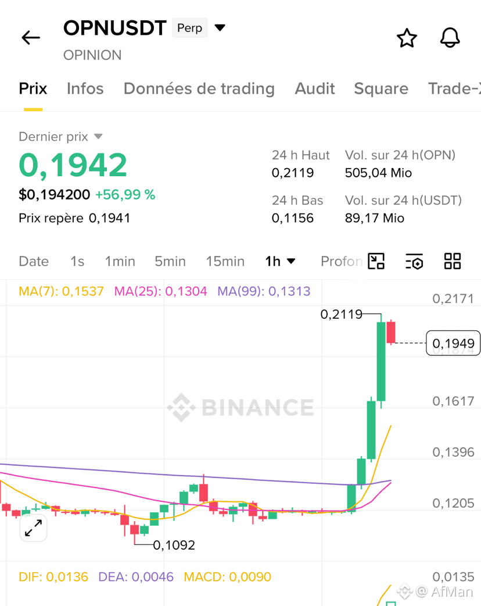The width and height of the screenshot is (481, 606).
Task: Click the chart low label 0,1092
Action: [174, 545]
